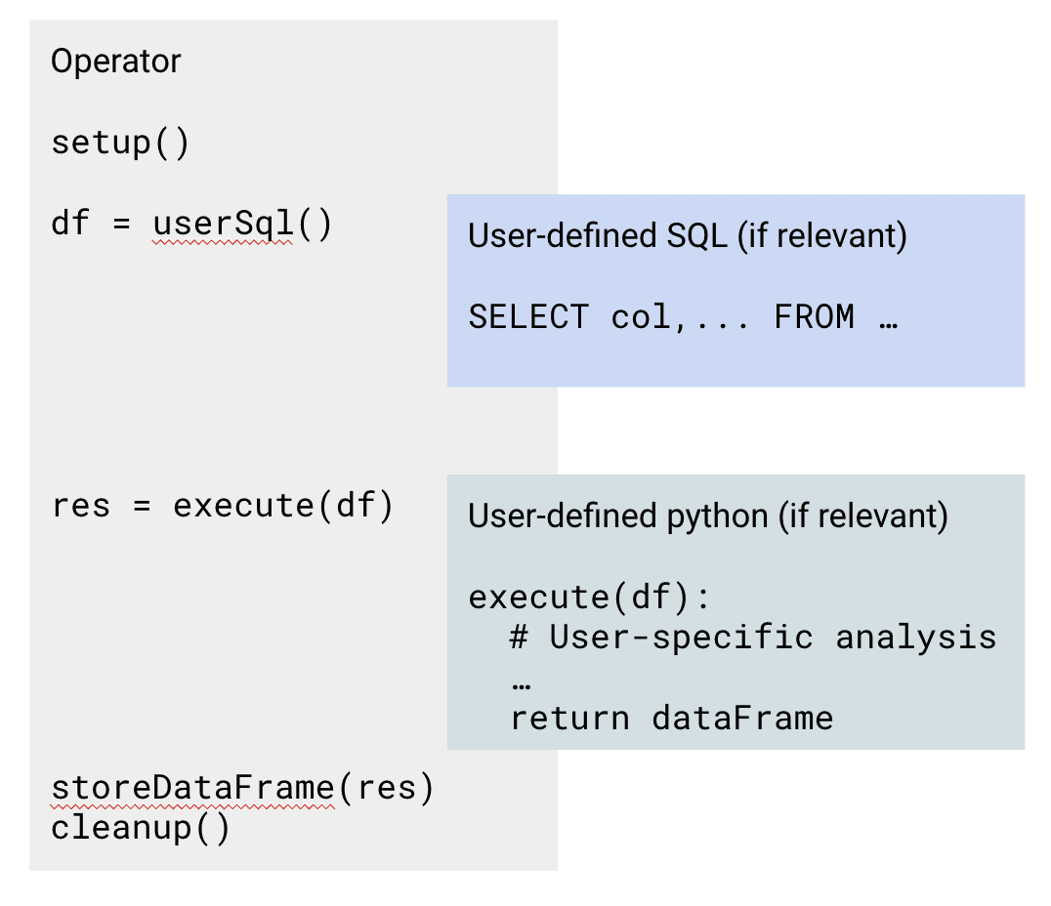Click the underlined userSql word

(x=223, y=224)
